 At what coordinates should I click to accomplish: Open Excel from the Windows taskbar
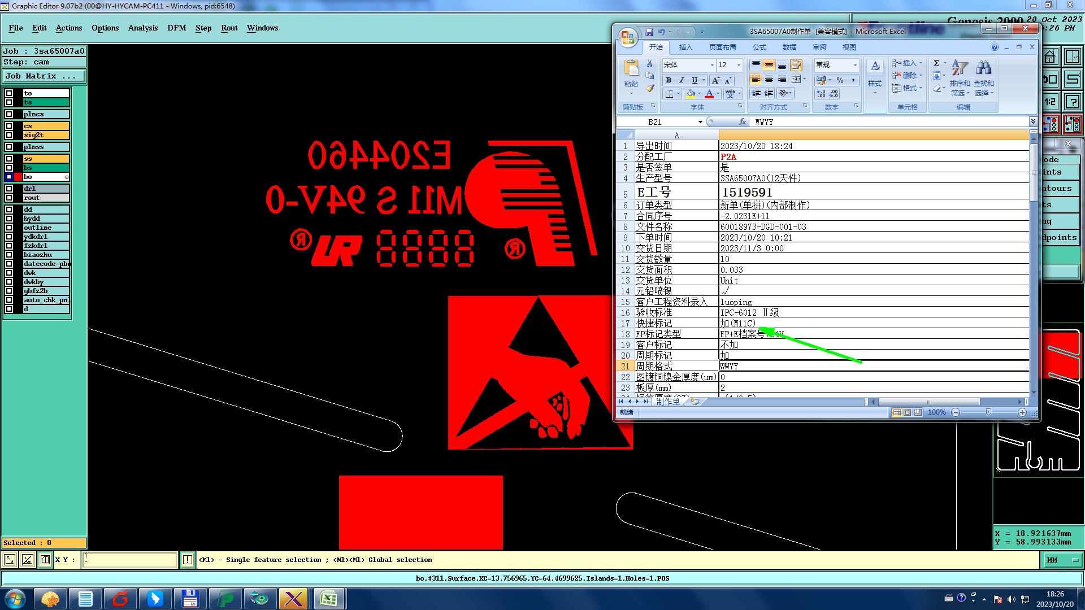click(x=328, y=599)
